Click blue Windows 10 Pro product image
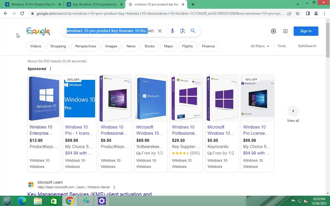Image resolution: width=330 pixels, height=206 pixels. pos(80,98)
